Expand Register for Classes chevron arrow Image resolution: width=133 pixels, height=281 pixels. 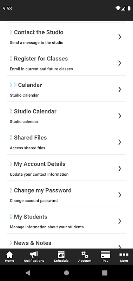[x=120, y=63]
